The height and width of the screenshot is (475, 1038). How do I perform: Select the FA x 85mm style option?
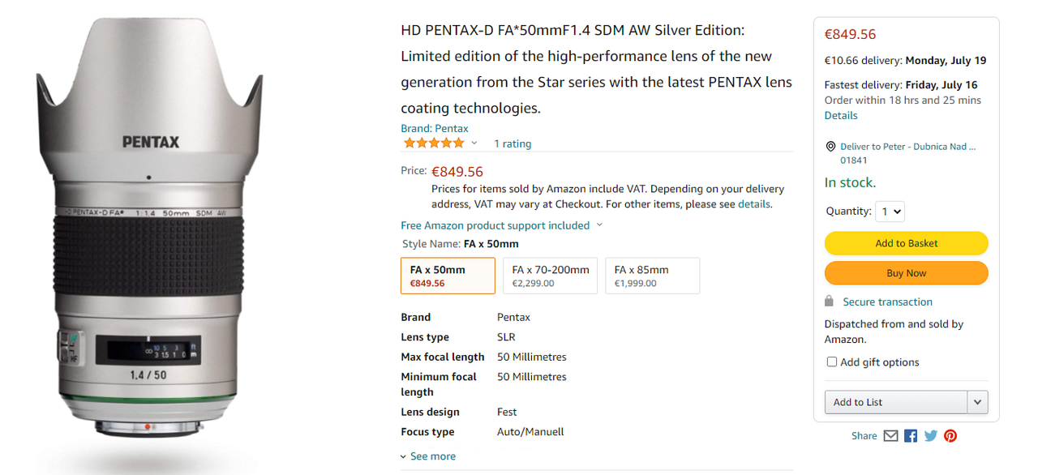tap(652, 276)
